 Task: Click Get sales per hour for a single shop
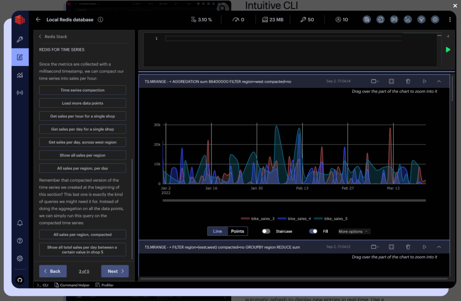coord(83,116)
